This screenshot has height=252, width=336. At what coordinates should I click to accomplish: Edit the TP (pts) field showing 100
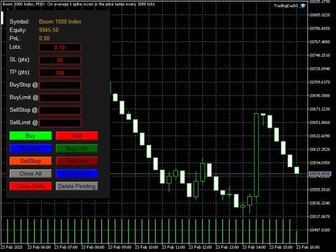pyautogui.click(x=60, y=73)
